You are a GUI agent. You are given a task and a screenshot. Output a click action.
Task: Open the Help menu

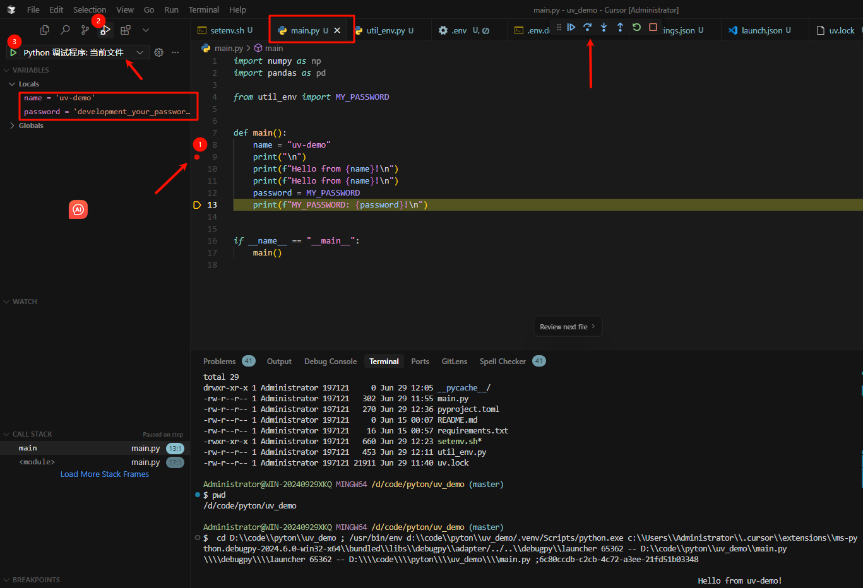coord(238,9)
